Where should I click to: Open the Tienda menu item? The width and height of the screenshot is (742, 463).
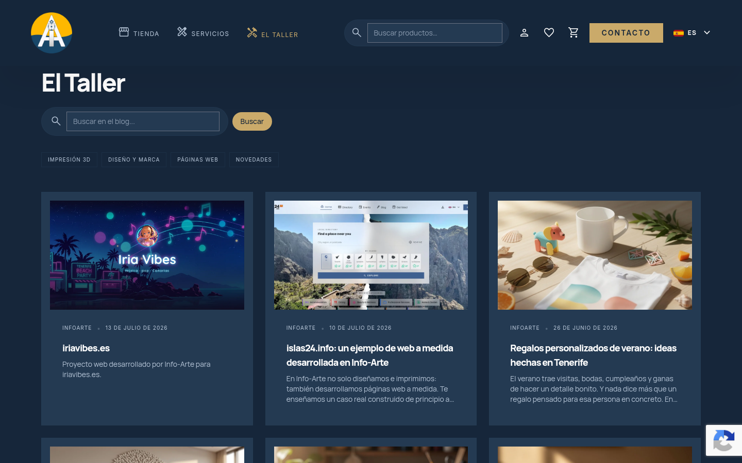(x=139, y=33)
